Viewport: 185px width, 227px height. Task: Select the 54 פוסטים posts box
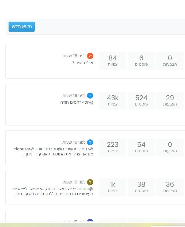click(x=141, y=147)
